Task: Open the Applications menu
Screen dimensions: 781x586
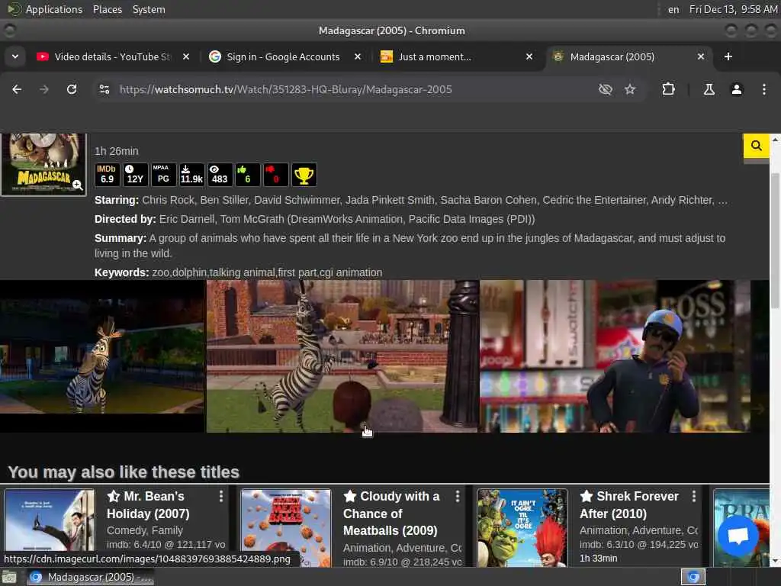Action: tap(45, 9)
